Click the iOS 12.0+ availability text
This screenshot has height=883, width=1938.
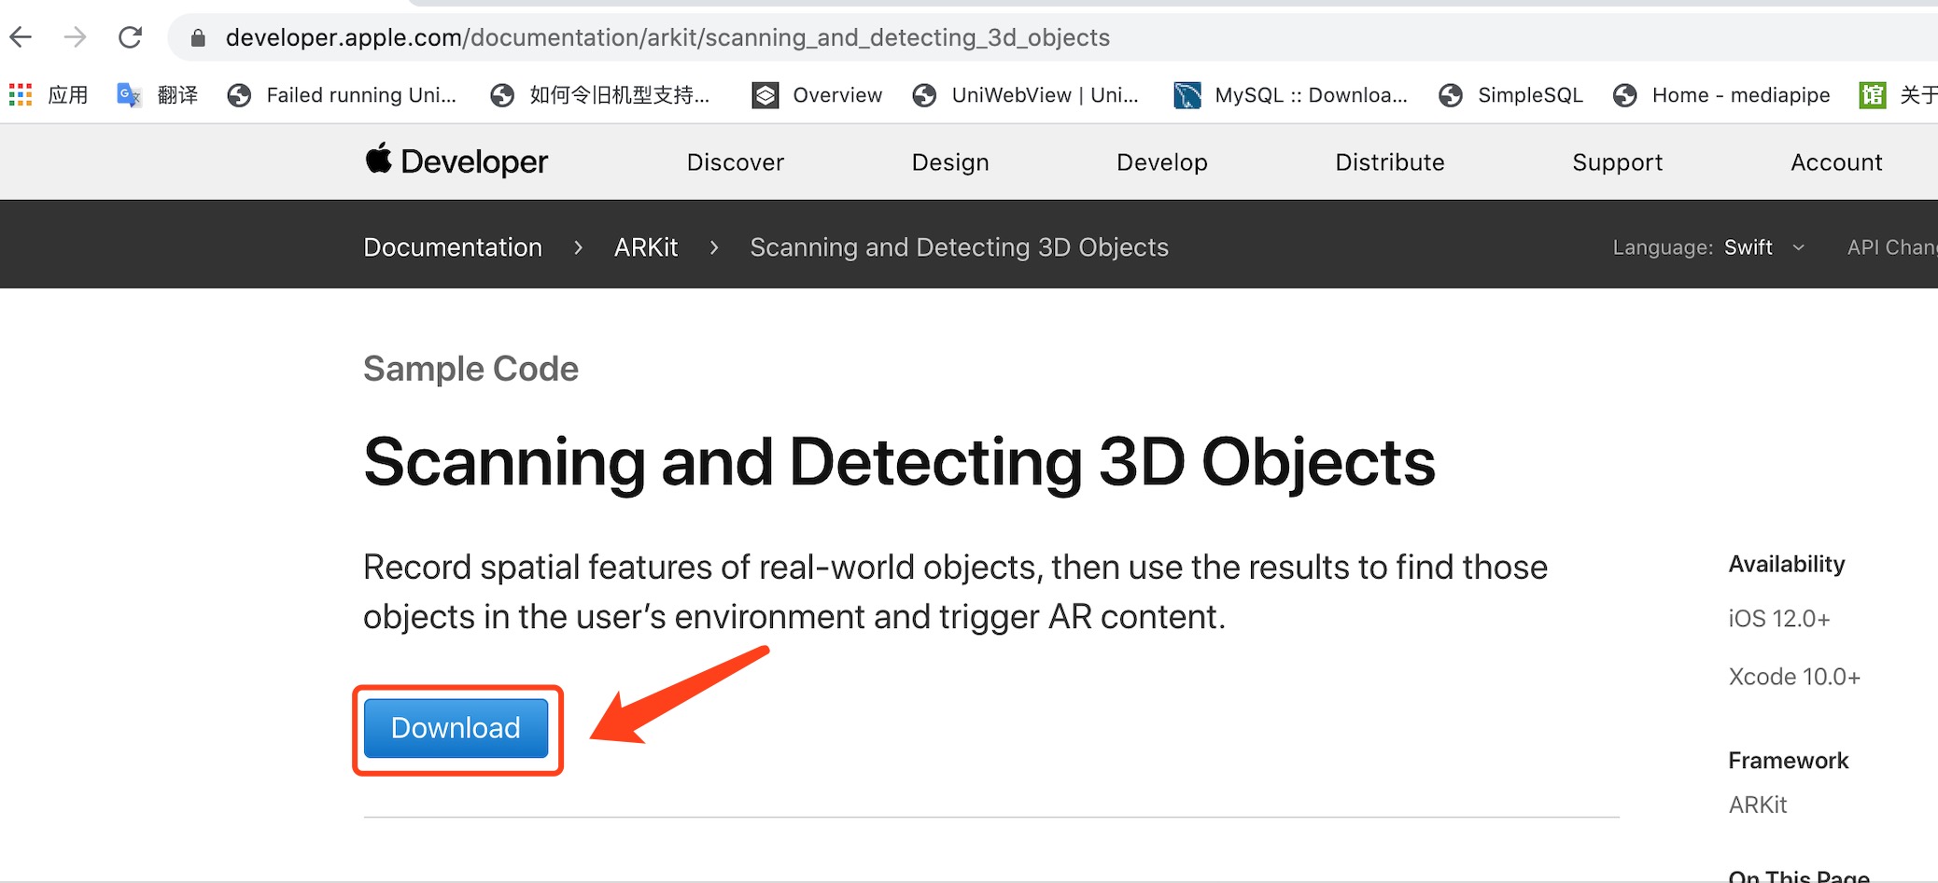point(1779,619)
